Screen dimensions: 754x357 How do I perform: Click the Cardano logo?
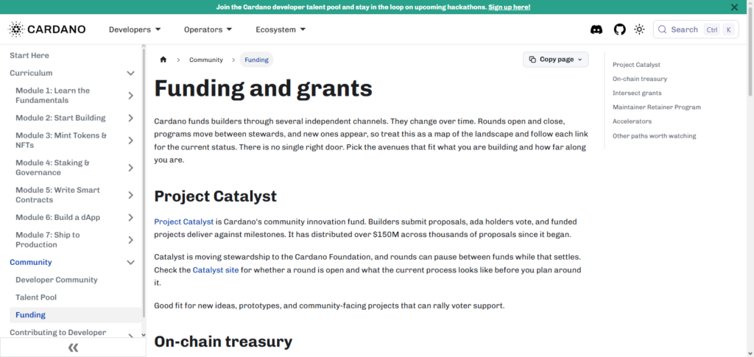[46, 29]
